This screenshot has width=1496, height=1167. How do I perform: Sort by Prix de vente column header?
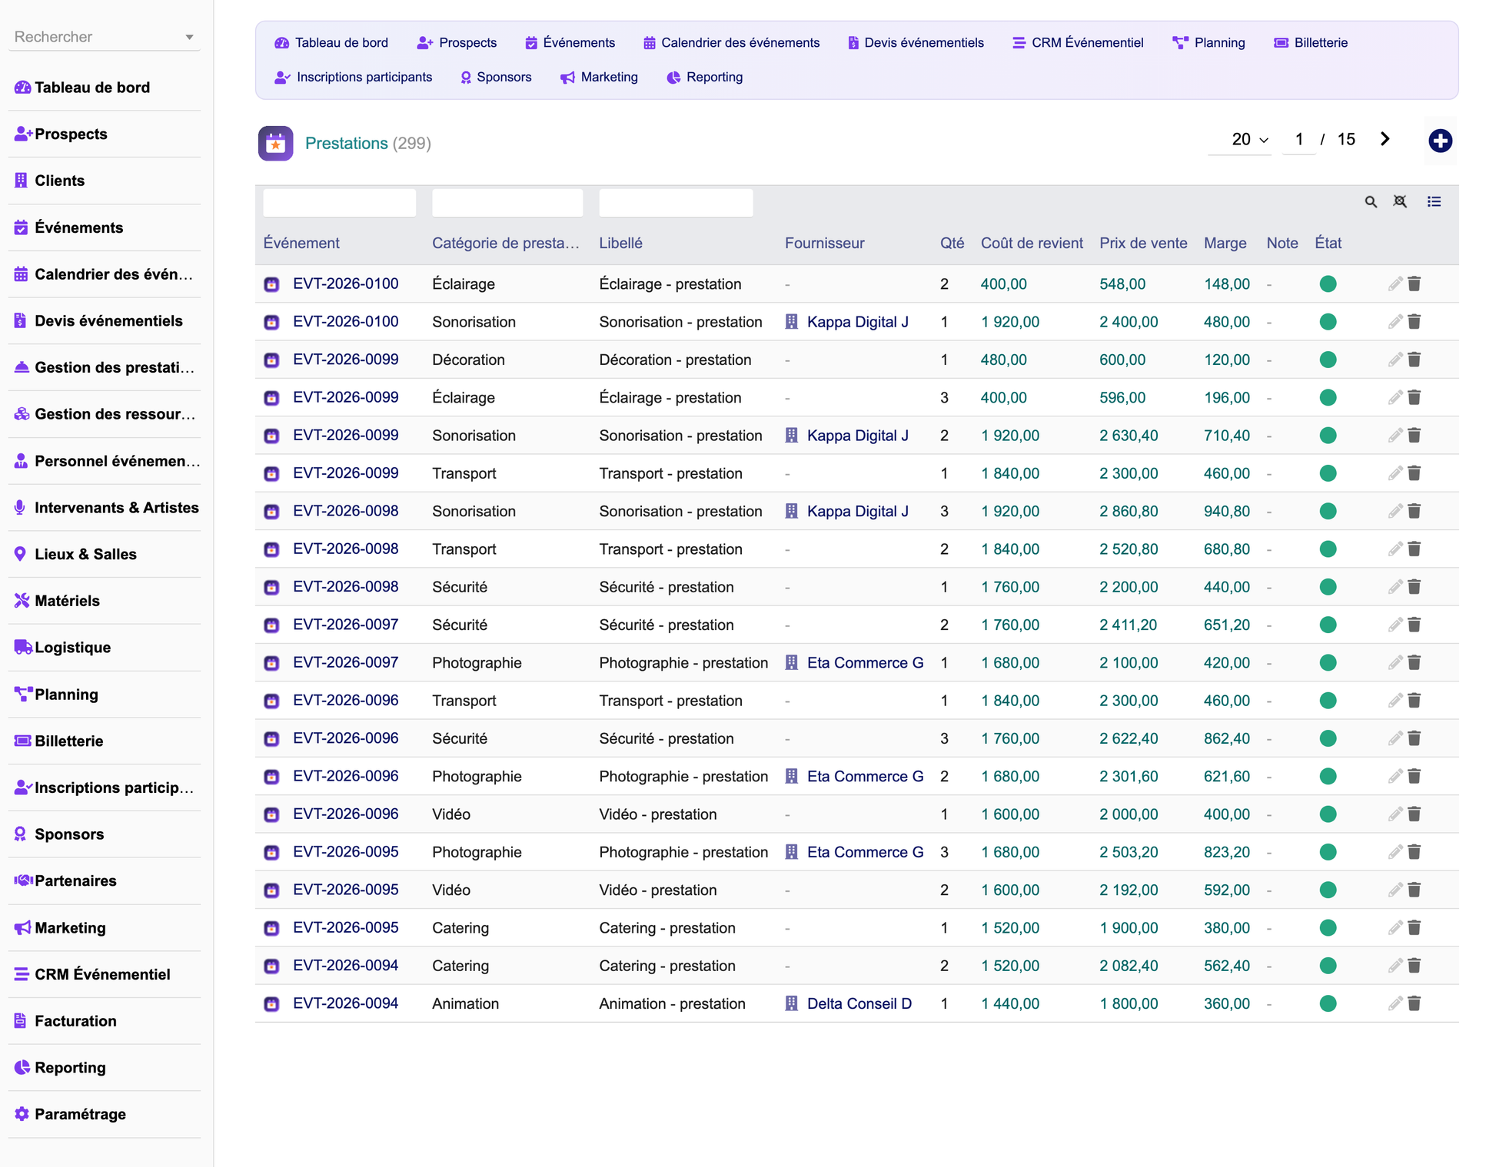tap(1143, 244)
